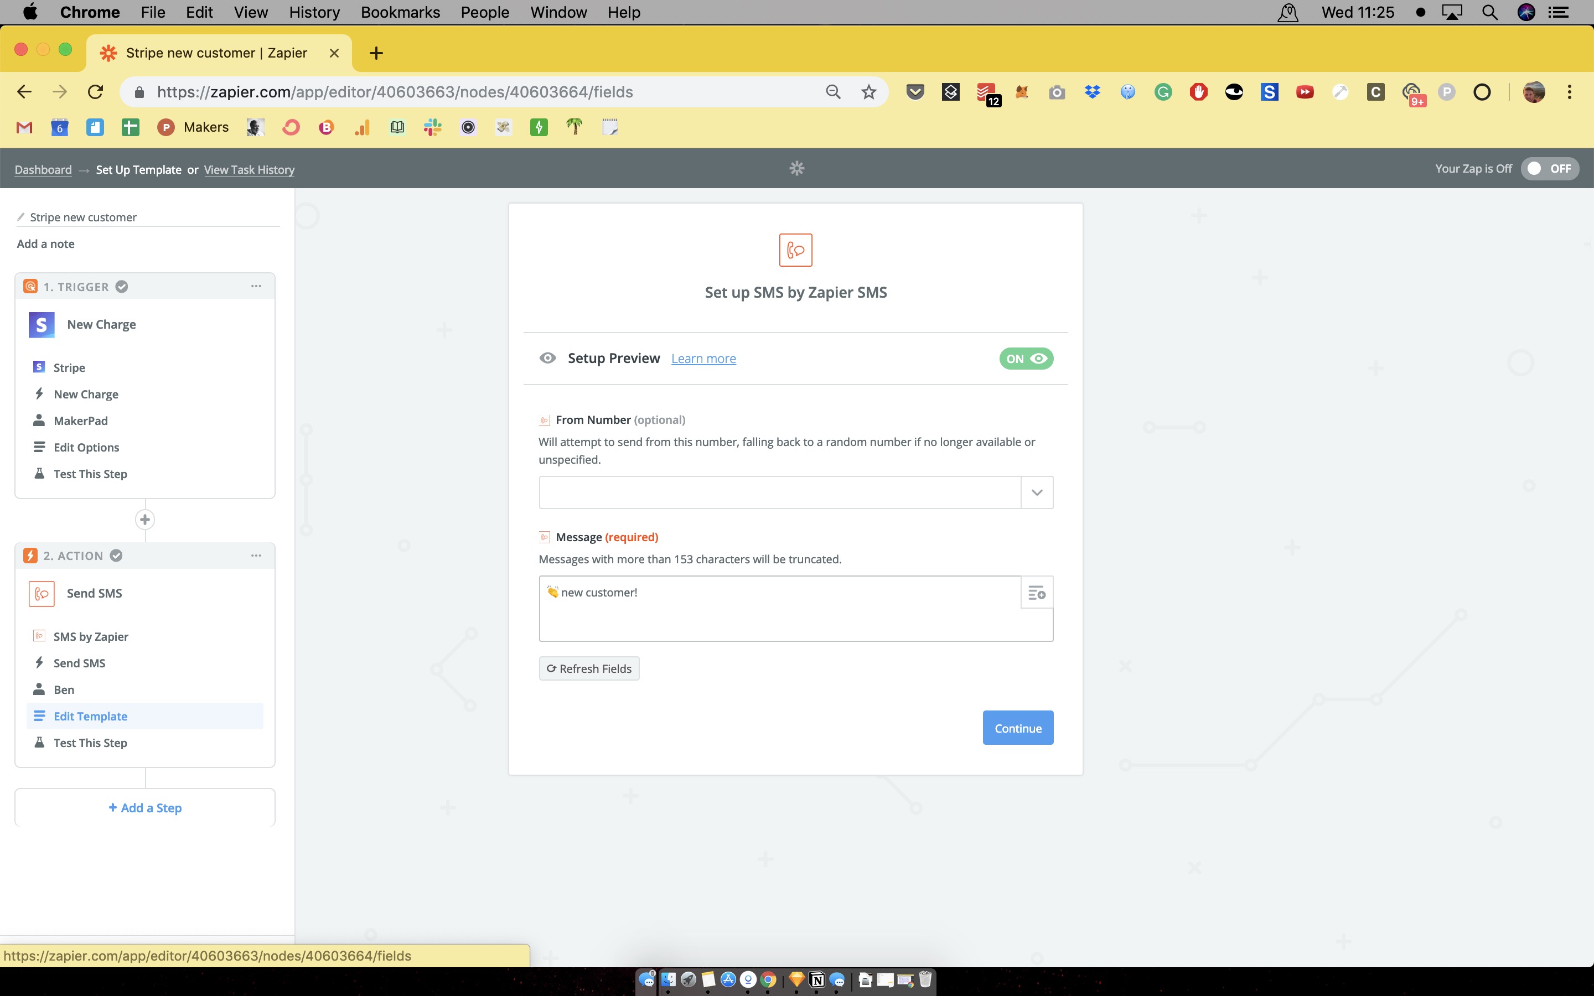Click the address bar URL
Image resolution: width=1594 pixels, height=996 pixels.
point(395,91)
